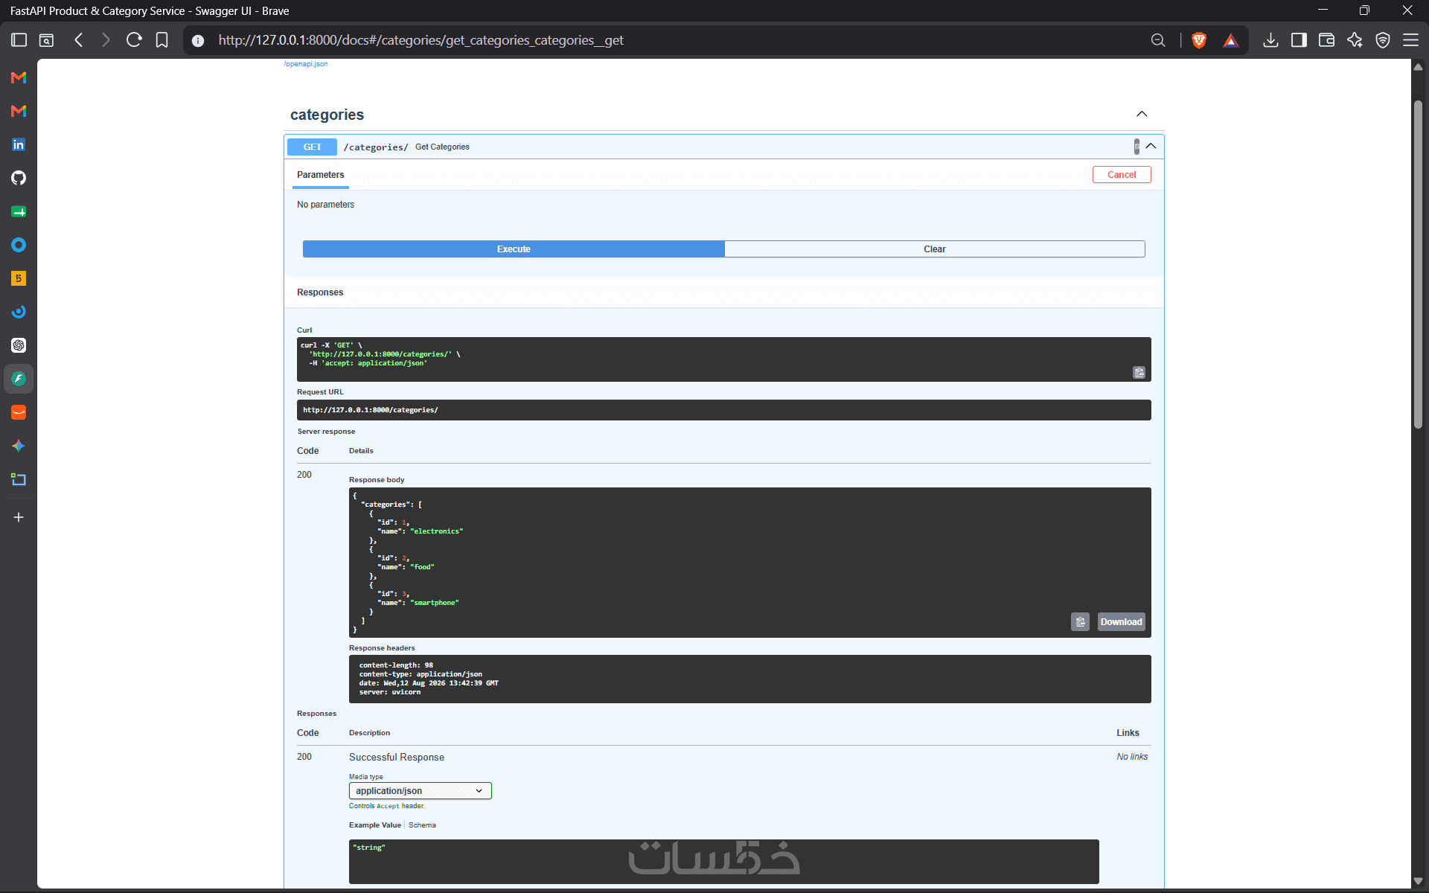Viewport: 1429px width, 893px height.
Task: Click the address bar URL
Action: click(421, 40)
